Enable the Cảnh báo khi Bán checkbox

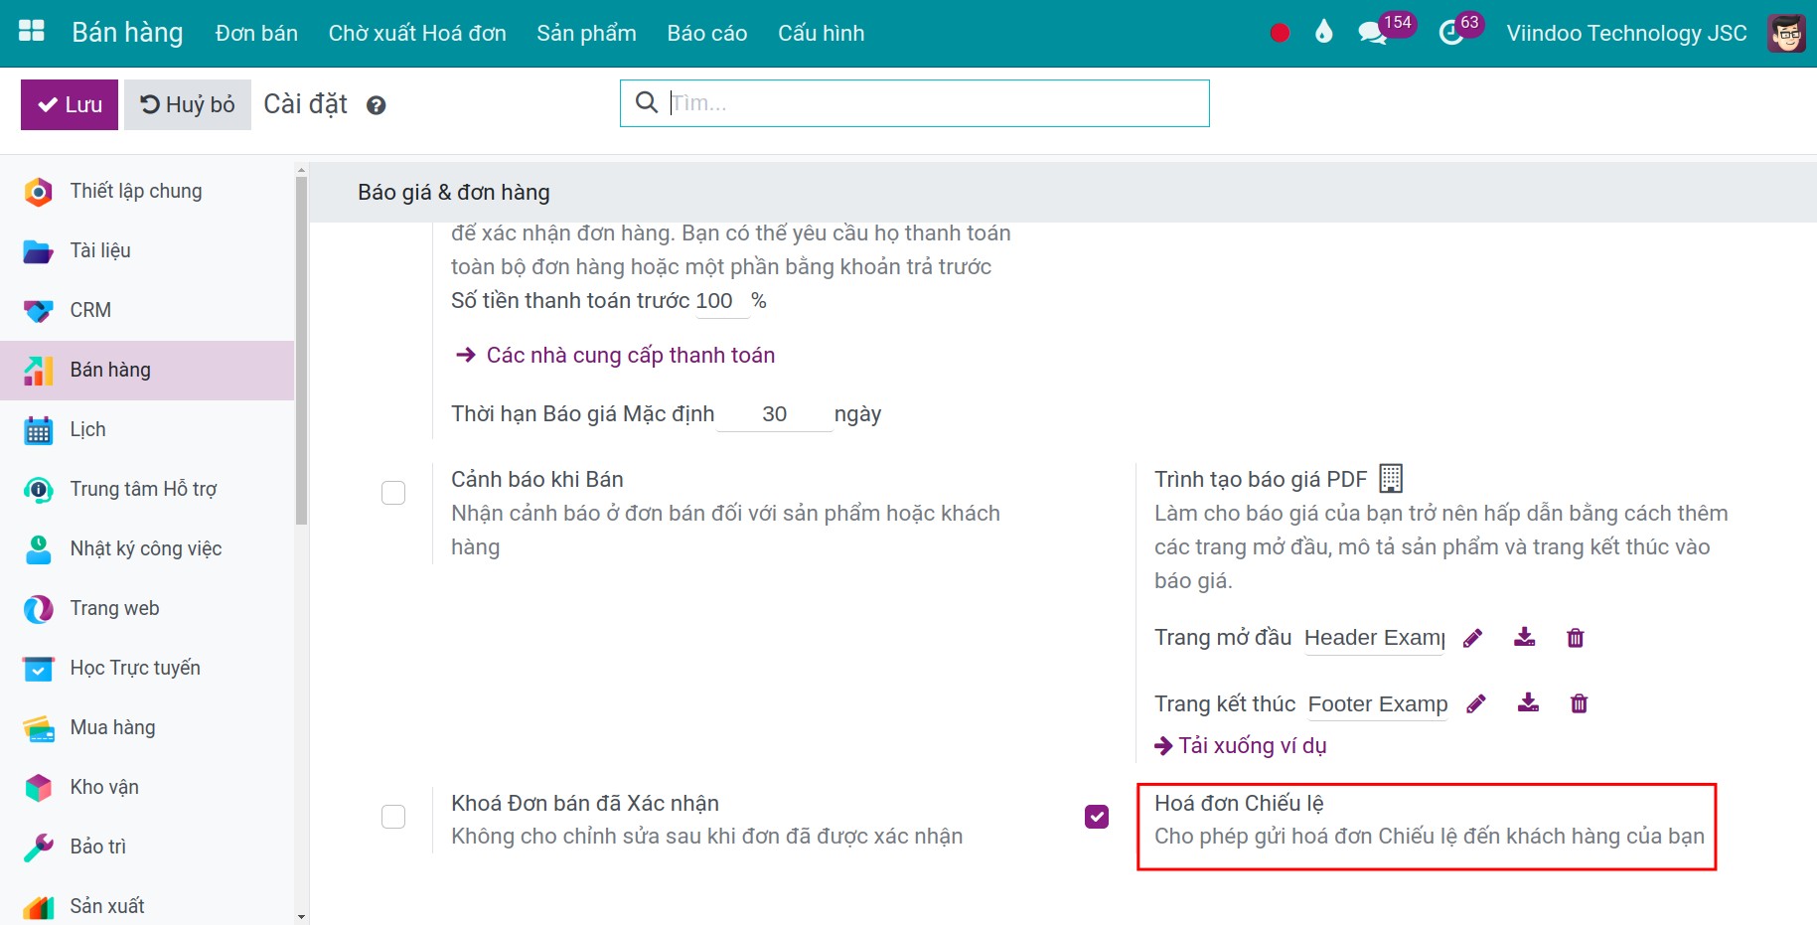(x=393, y=492)
